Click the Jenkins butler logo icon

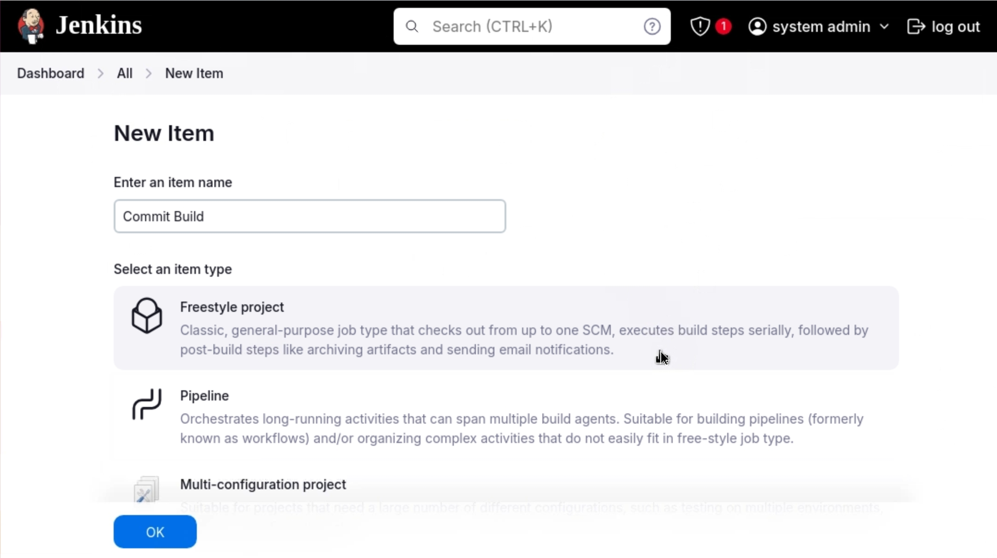click(x=30, y=26)
